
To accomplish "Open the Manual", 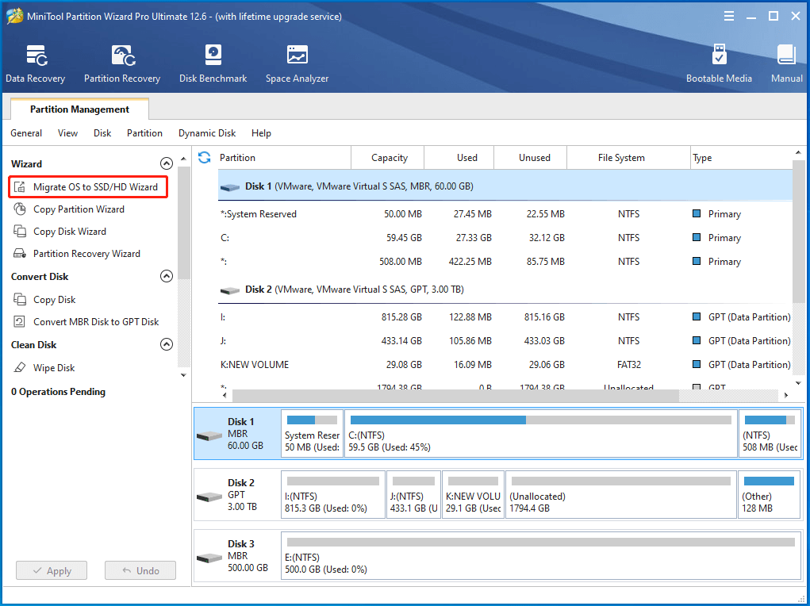I will click(x=785, y=62).
